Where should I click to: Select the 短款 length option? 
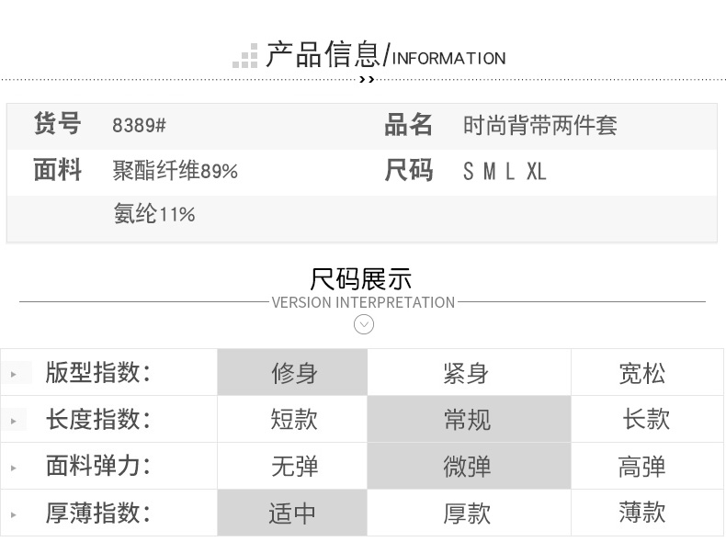(x=293, y=420)
